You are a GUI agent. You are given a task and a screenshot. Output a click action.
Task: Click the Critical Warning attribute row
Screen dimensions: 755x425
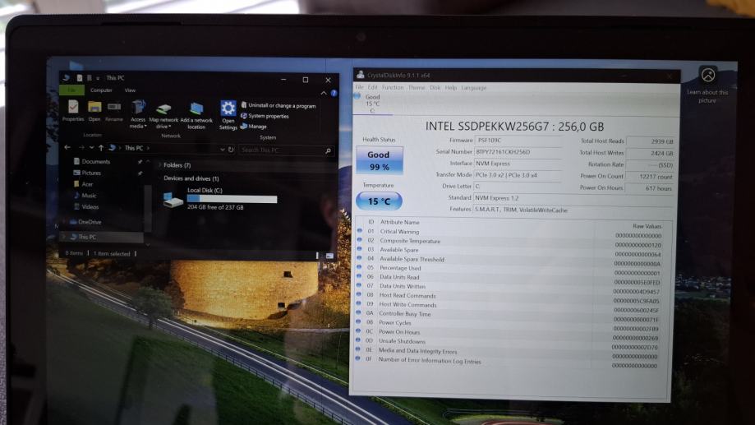(x=509, y=233)
